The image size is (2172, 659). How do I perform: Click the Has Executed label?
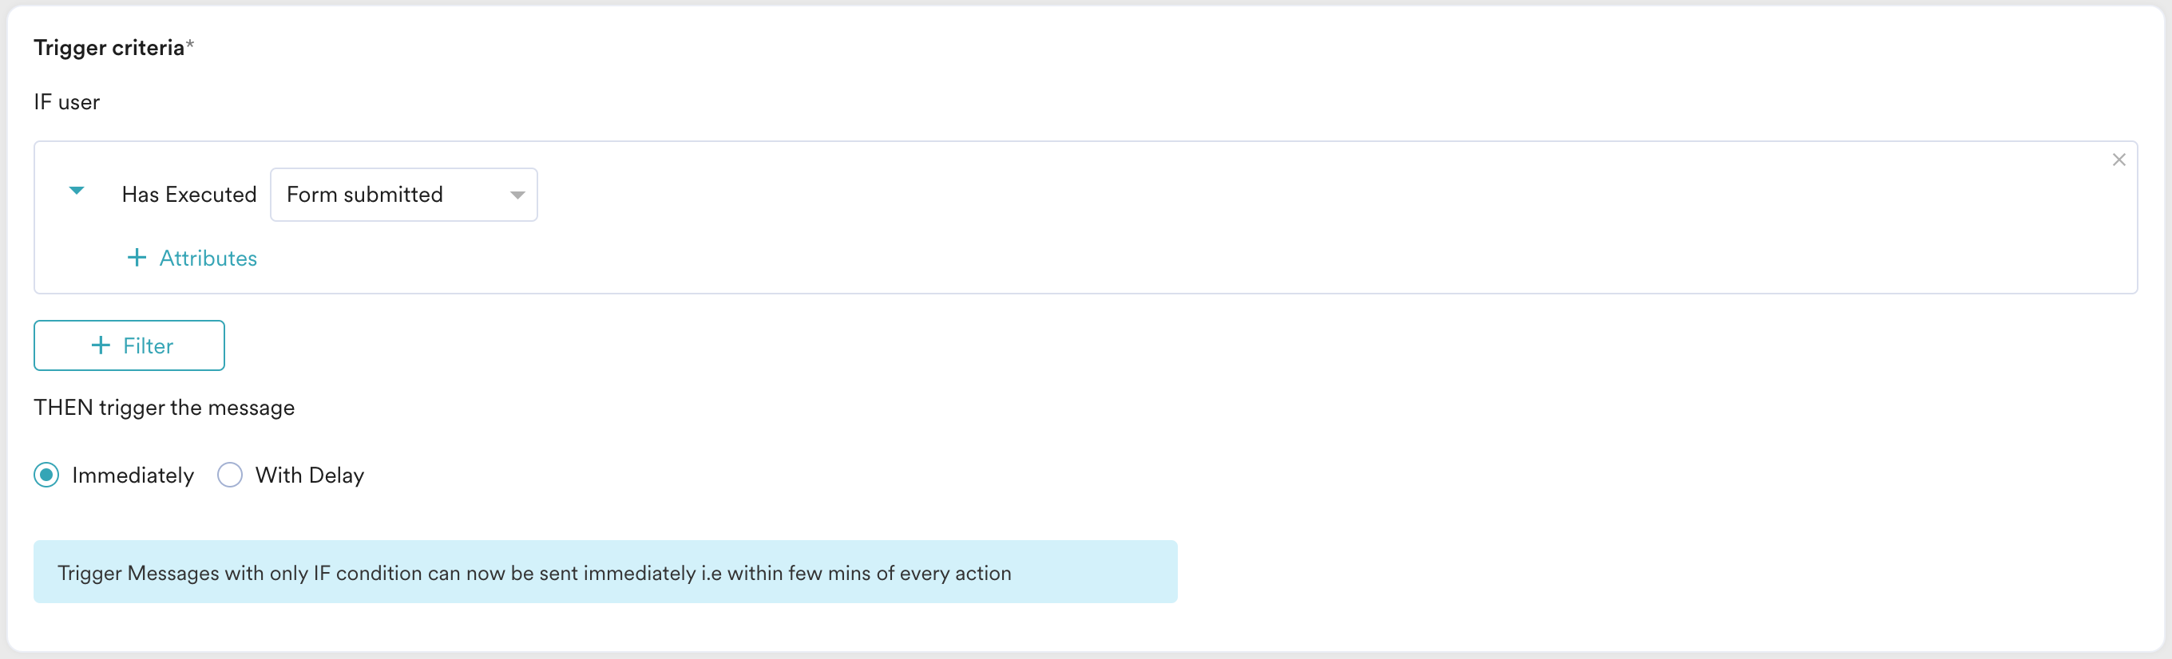(189, 195)
